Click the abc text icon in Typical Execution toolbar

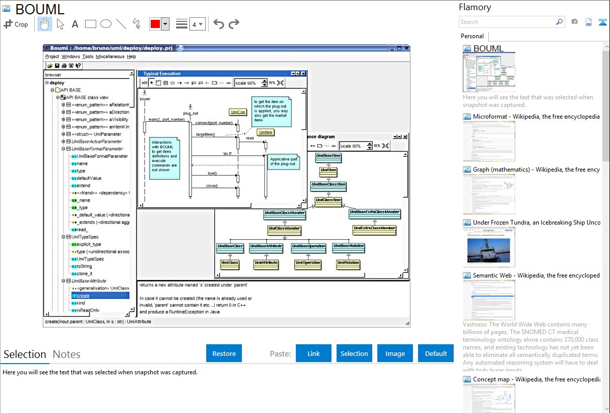(228, 83)
